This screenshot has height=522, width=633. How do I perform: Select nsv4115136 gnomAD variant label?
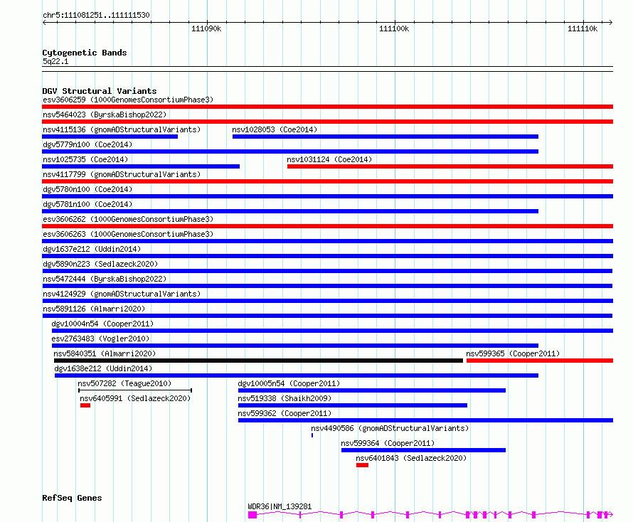(x=122, y=129)
